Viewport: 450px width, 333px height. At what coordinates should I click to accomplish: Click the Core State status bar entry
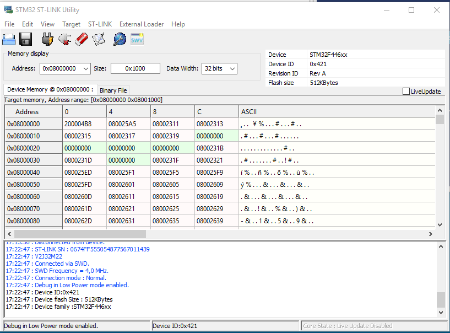373,326
